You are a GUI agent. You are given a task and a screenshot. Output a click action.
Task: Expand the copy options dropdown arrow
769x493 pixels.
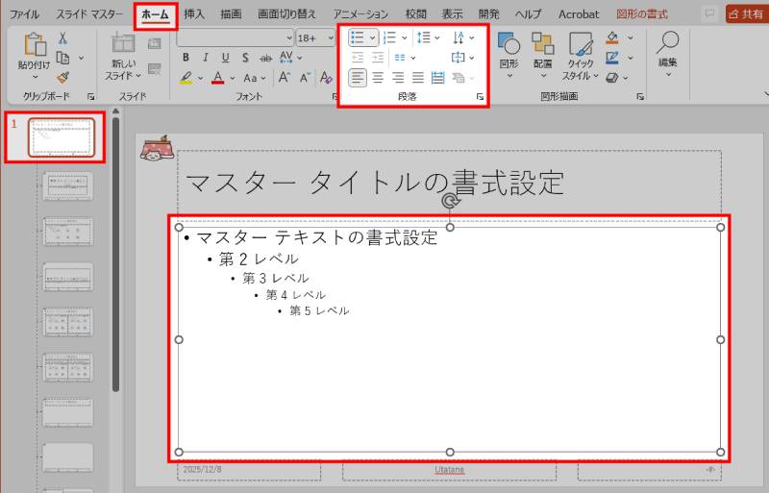81,58
